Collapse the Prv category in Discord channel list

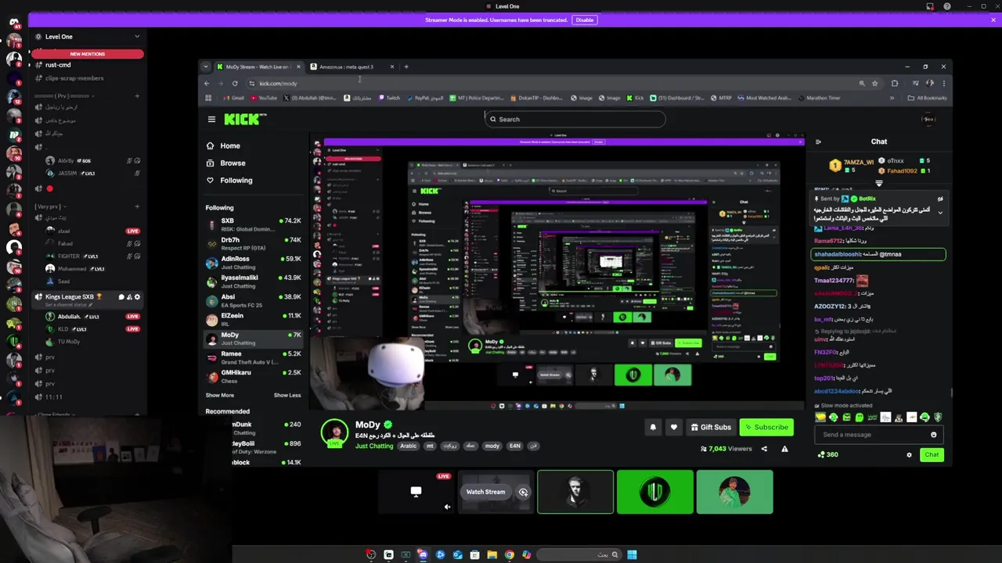pyautogui.click(x=64, y=96)
